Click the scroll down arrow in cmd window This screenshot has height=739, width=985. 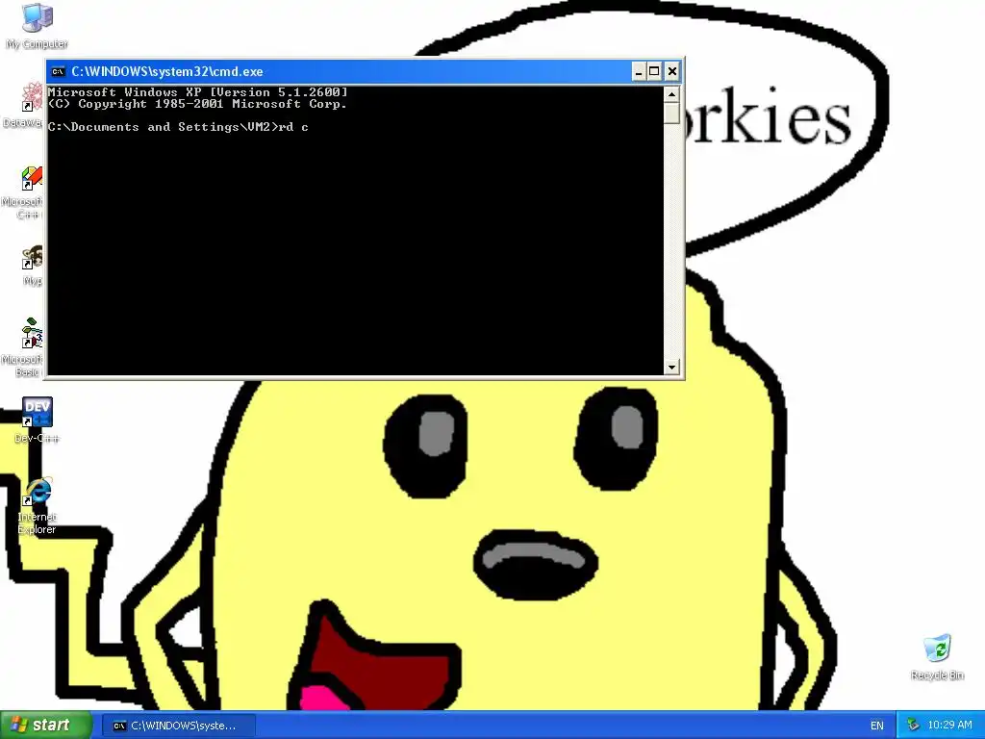(x=671, y=367)
